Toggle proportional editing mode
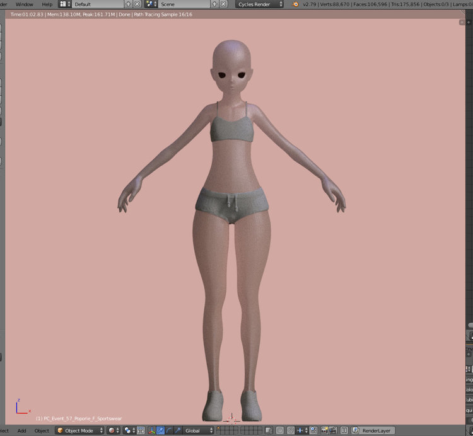473x436 pixels. [x=280, y=430]
